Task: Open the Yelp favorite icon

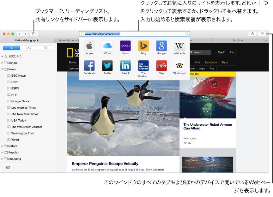Action: [x=161, y=66]
